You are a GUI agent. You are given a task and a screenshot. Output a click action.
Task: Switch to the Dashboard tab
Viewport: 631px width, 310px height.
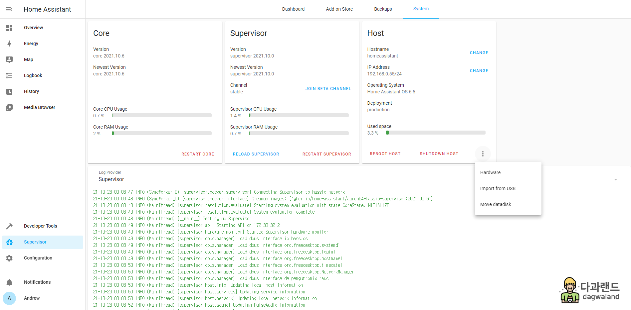293,9
